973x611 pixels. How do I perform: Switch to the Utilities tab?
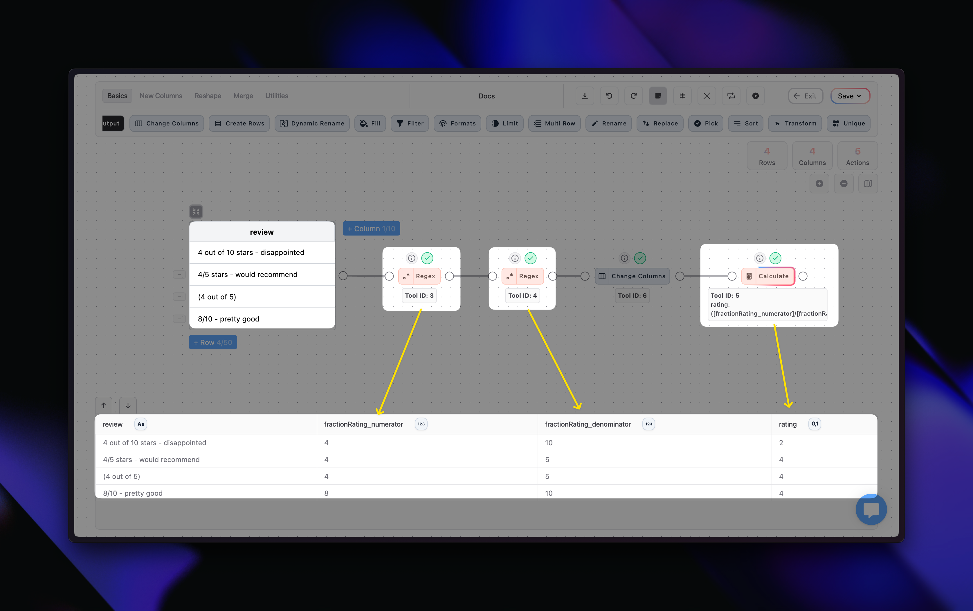[x=277, y=96]
